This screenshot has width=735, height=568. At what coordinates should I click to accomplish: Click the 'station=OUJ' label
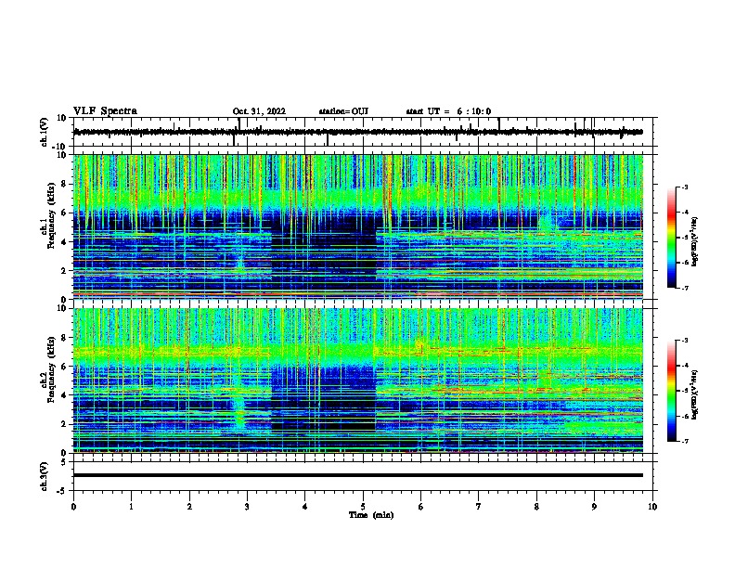click(x=343, y=111)
